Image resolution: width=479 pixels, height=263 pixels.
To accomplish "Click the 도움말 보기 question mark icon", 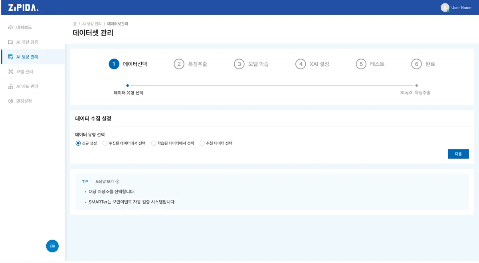I will (117, 182).
